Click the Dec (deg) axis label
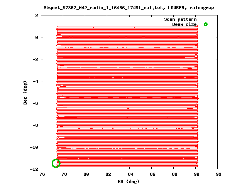Screen dimensions: 247x185 click(x=25, y=92)
